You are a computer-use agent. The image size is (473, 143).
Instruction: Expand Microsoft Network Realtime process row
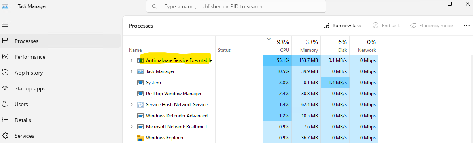tap(131, 127)
